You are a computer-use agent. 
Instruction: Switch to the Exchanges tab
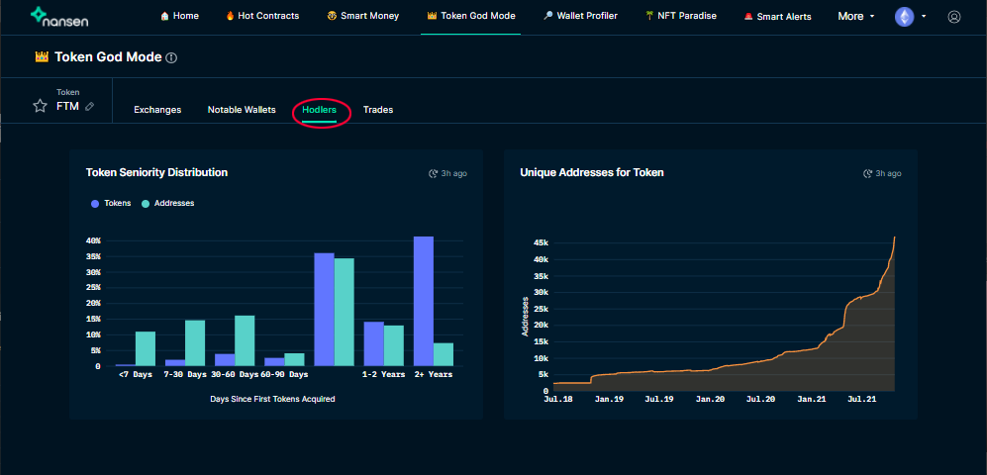click(157, 110)
